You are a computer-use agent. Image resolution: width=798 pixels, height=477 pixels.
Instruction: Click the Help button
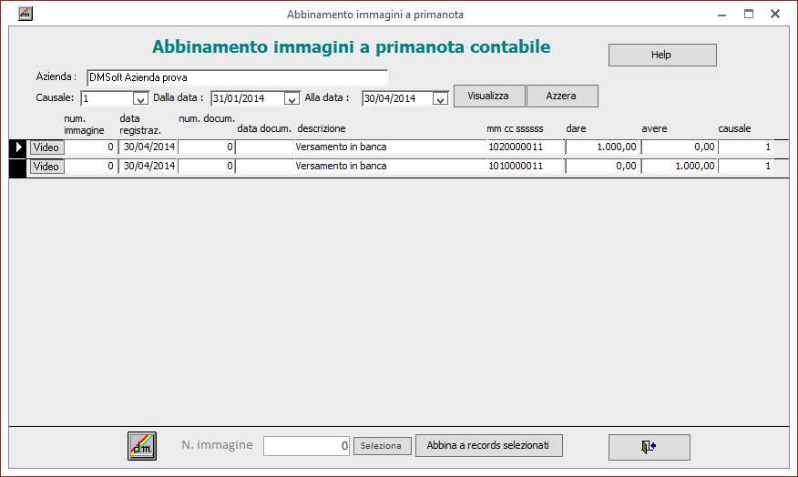[x=662, y=55]
